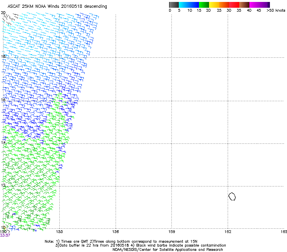Click the yellow 20-25 knots legend color
Image resolution: width=287 pixels, height=252 pixels.
(x=214, y=5)
